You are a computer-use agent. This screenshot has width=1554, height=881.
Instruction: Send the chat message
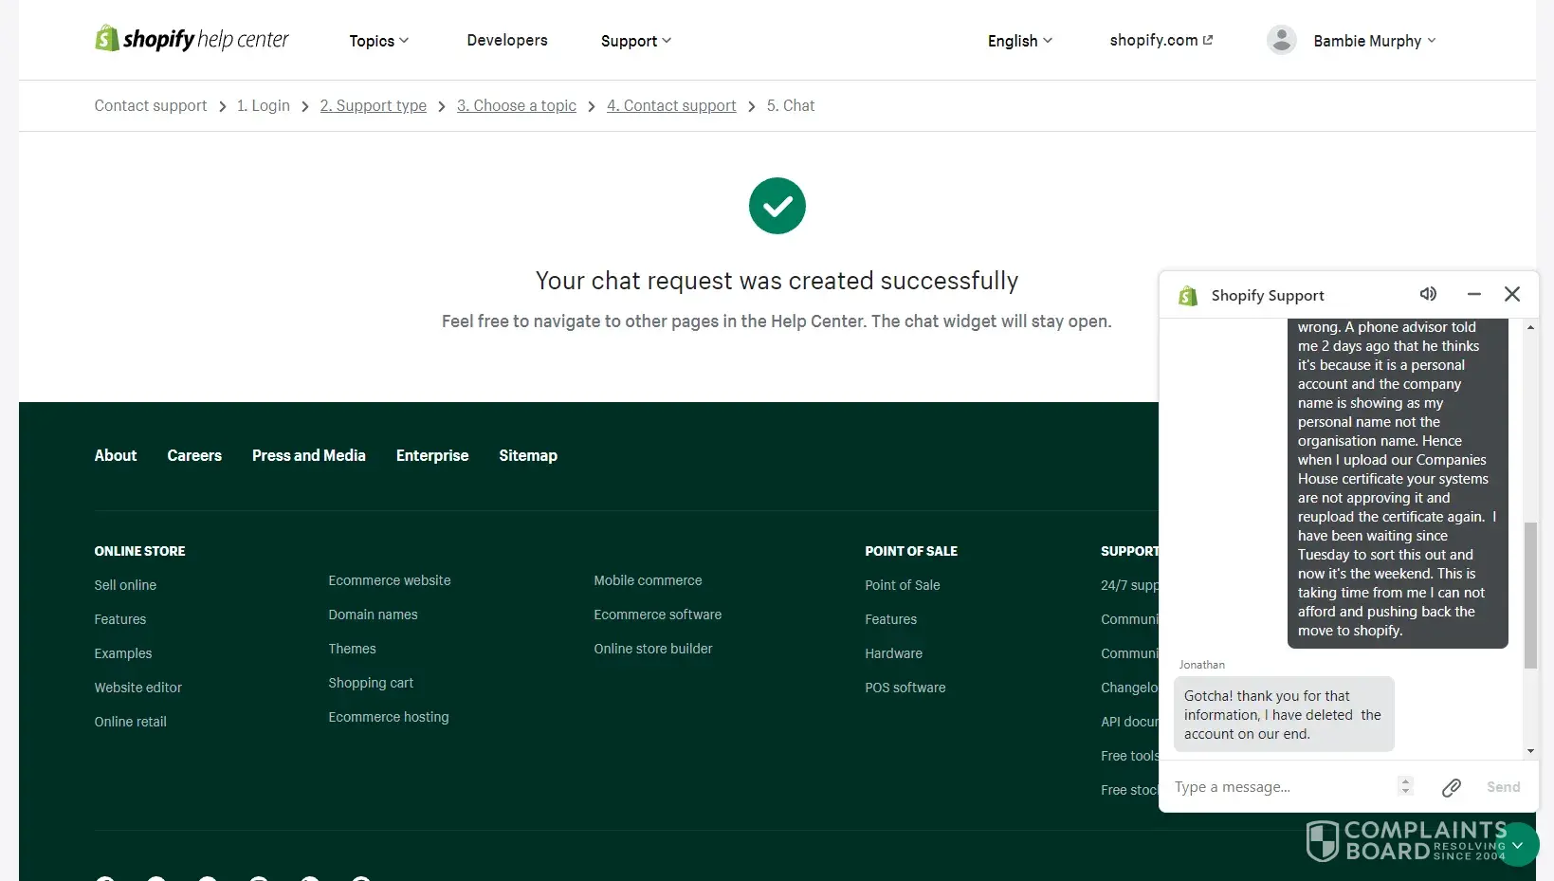(1503, 787)
